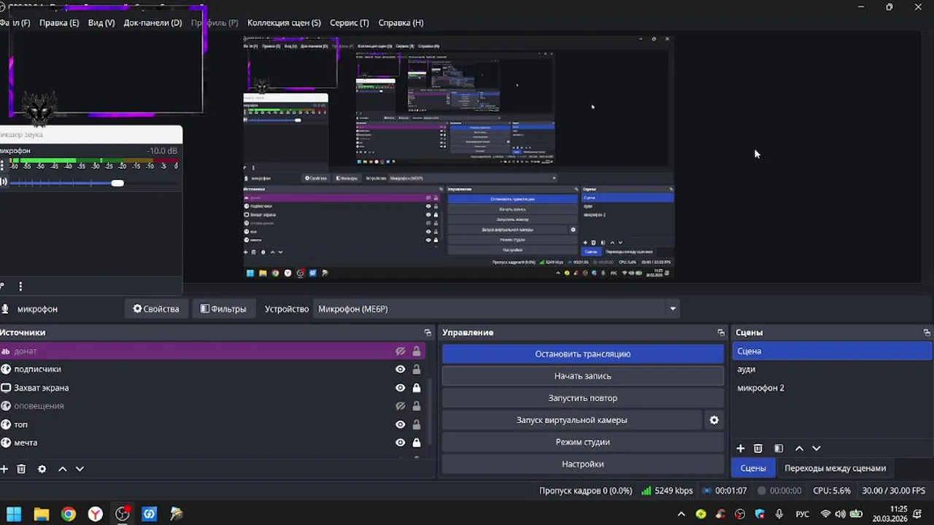Open the Устройство microphone dropdown

(x=496, y=309)
